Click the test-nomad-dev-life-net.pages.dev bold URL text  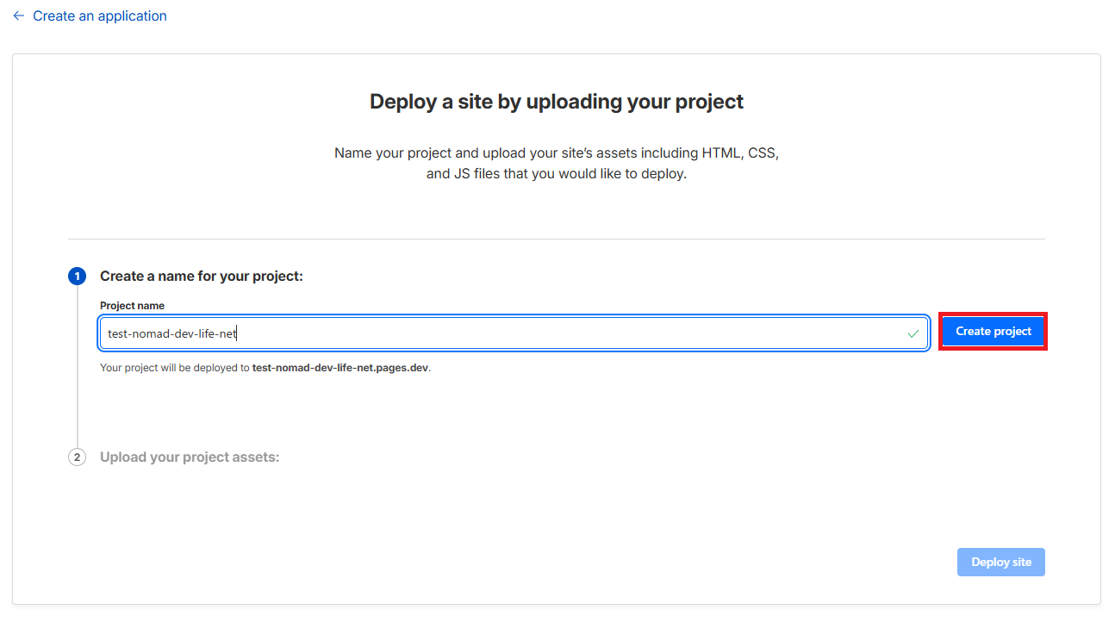tap(339, 368)
